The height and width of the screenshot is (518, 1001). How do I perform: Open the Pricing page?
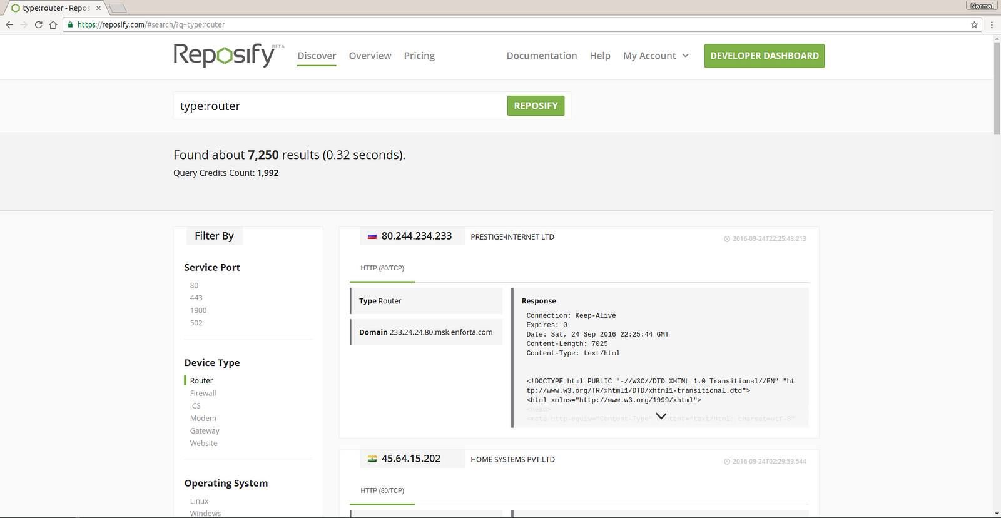419,56
